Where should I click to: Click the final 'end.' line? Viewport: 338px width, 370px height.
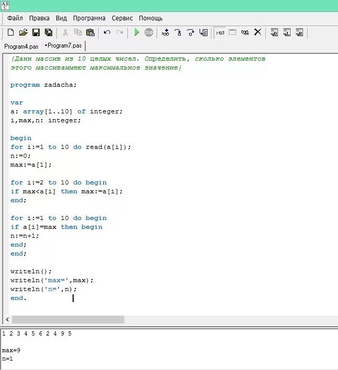[x=18, y=298]
